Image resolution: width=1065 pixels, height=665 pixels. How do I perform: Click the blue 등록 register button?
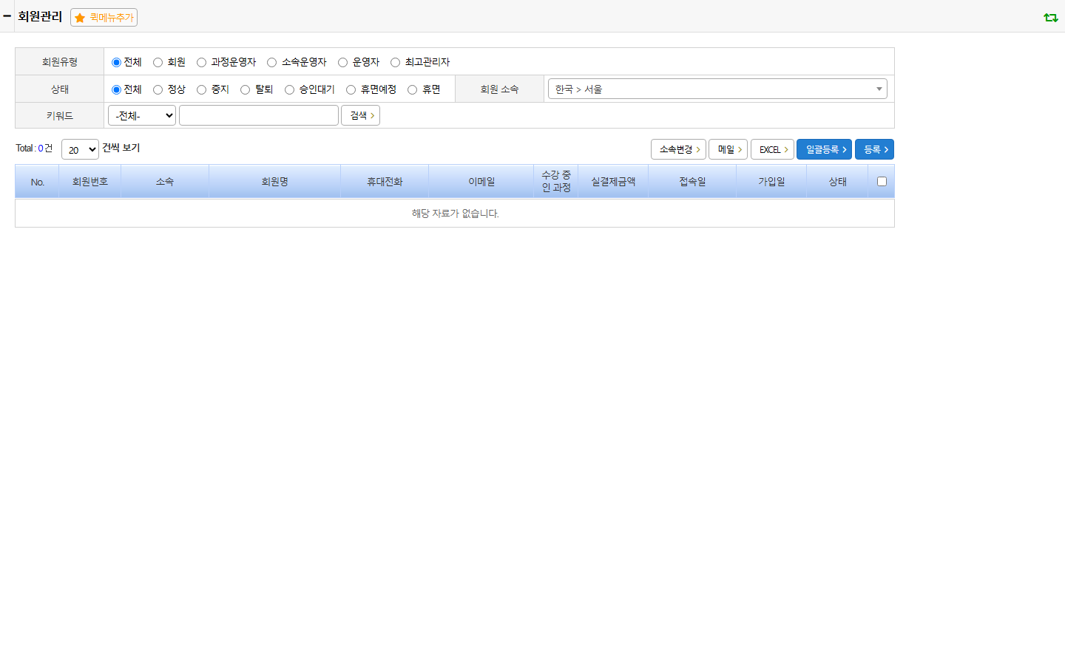(874, 149)
